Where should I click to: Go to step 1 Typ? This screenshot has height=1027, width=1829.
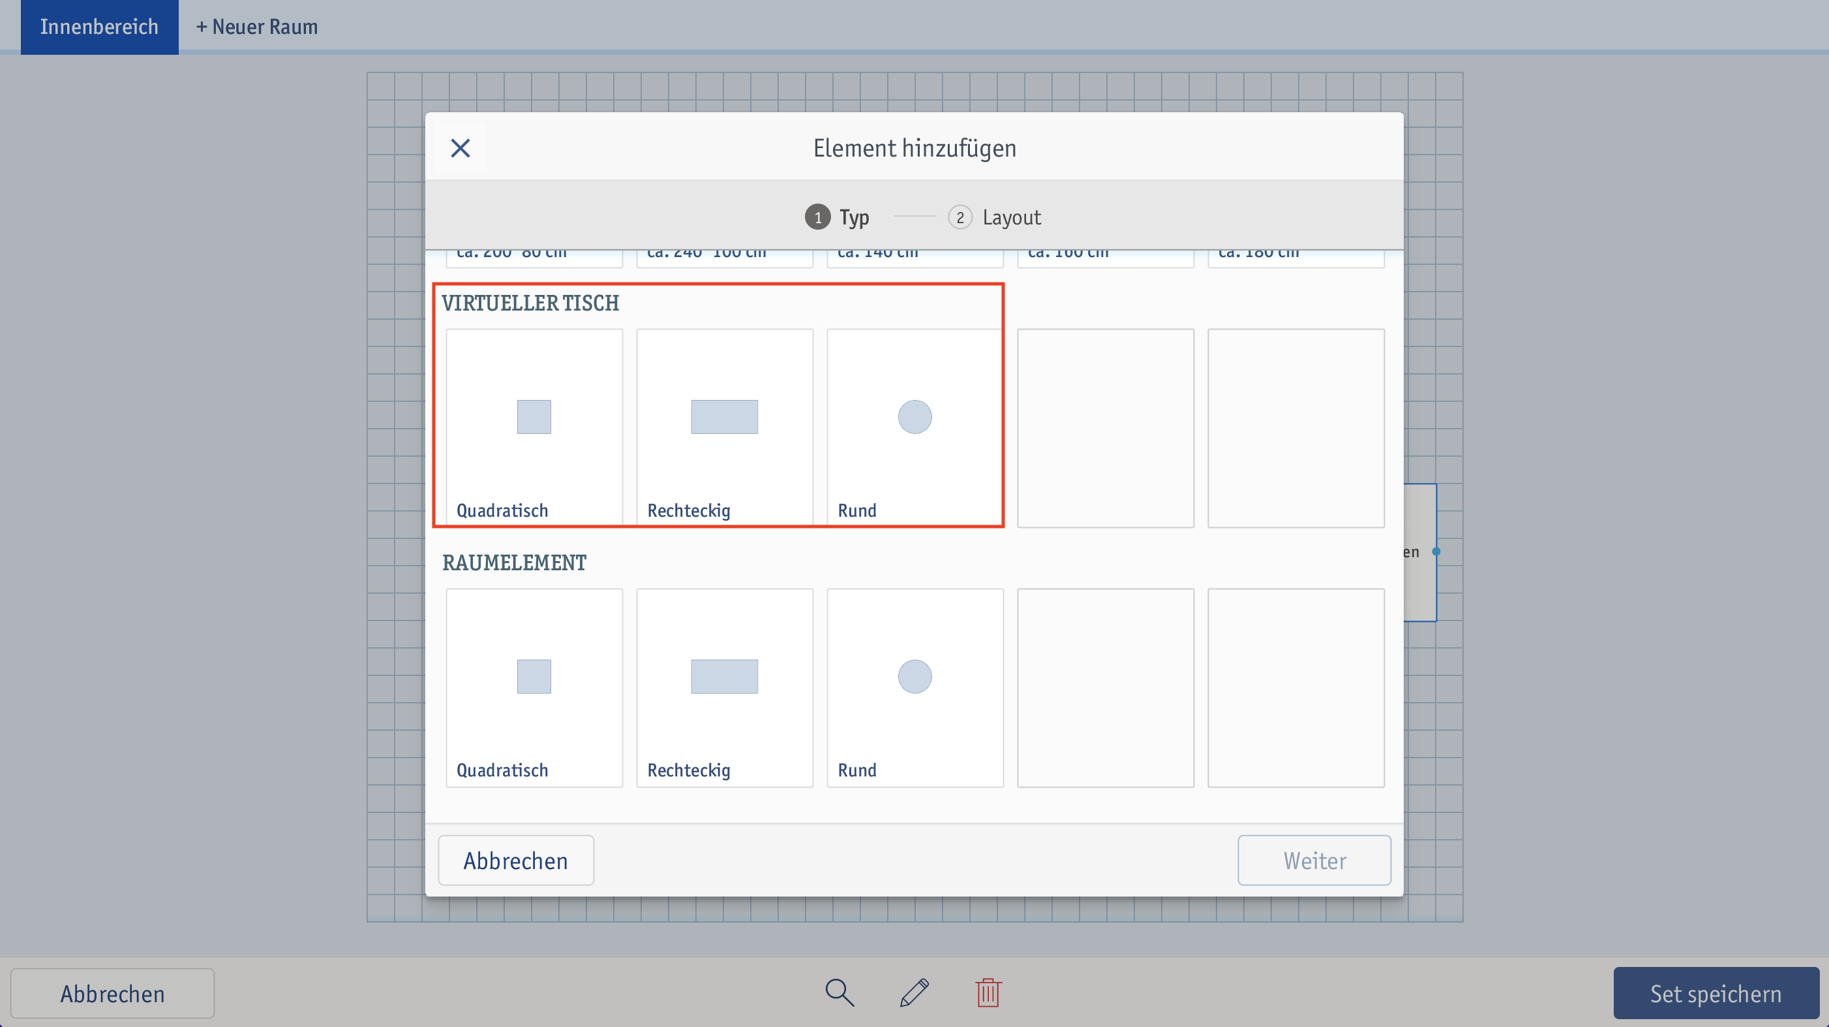(x=836, y=217)
